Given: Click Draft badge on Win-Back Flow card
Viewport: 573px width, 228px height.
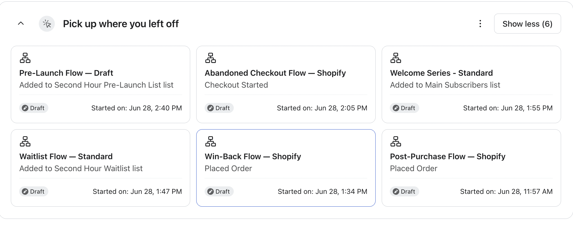Looking at the screenshot, I should [219, 191].
